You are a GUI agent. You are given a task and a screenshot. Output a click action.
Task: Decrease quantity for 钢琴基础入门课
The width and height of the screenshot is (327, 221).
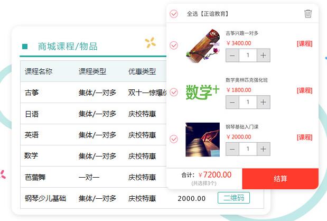[232, 149]
